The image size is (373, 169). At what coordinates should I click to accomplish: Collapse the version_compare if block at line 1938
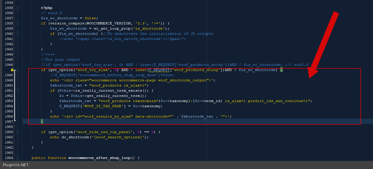(x=18, y=23)
